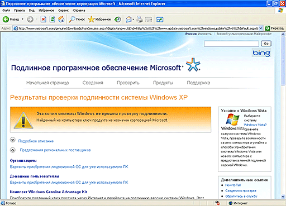Open the Сведения tab
The image size is (286, 206).
[x=93, y=83]
